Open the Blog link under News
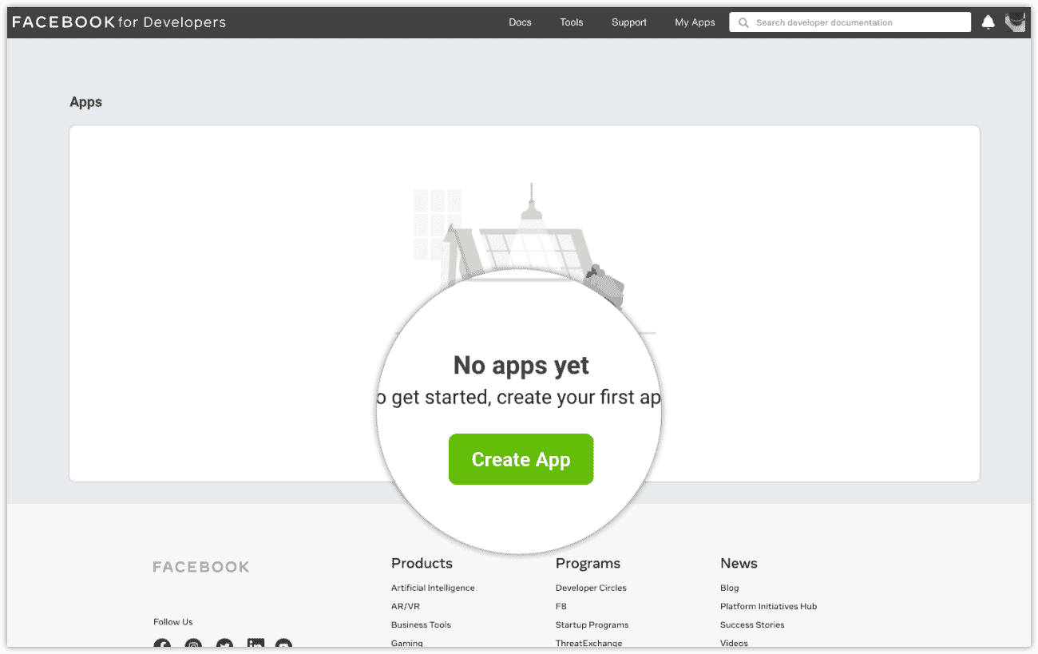Image resolution: width=1038 pixels, height=654 pixels. pos(729,588)
